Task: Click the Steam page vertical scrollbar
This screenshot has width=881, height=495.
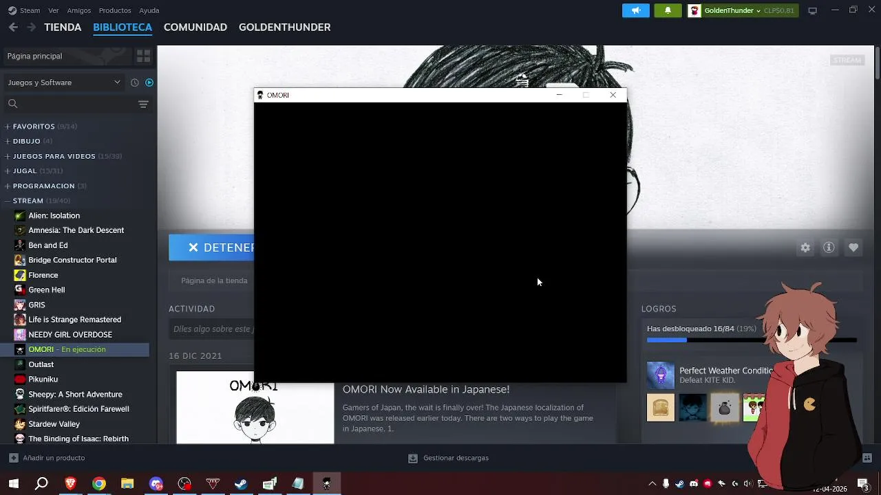Action: click(x=877, y=63)
